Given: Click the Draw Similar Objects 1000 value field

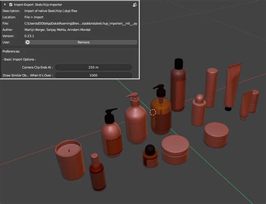Looking at the screenshot, I should (x=94, y=75).
